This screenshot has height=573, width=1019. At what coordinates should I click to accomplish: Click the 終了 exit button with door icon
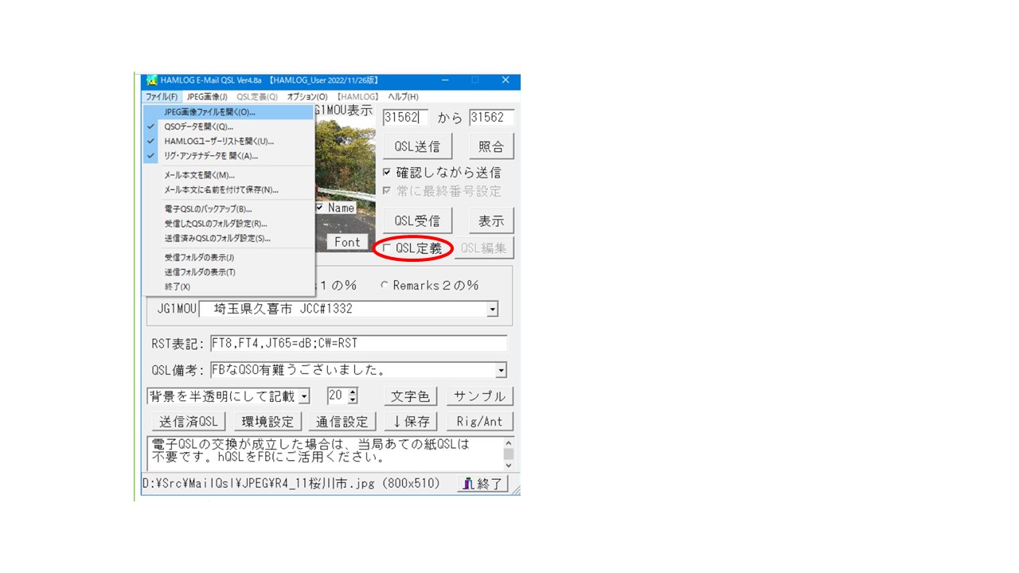(482, 483)
